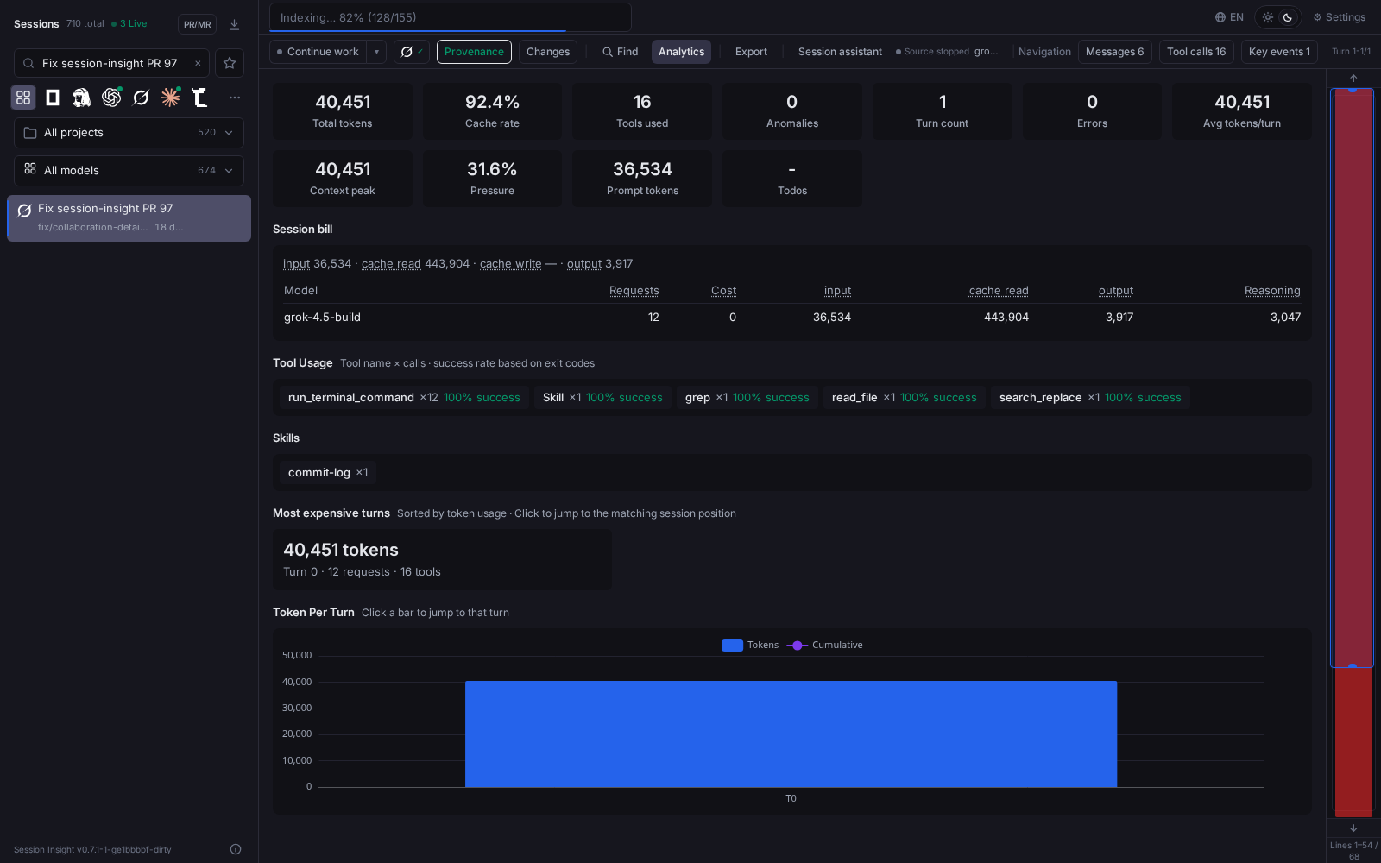Screen dimensions: 1381x863
Task: Click the run_terminal_command tool chip
Action: point(404,398)
